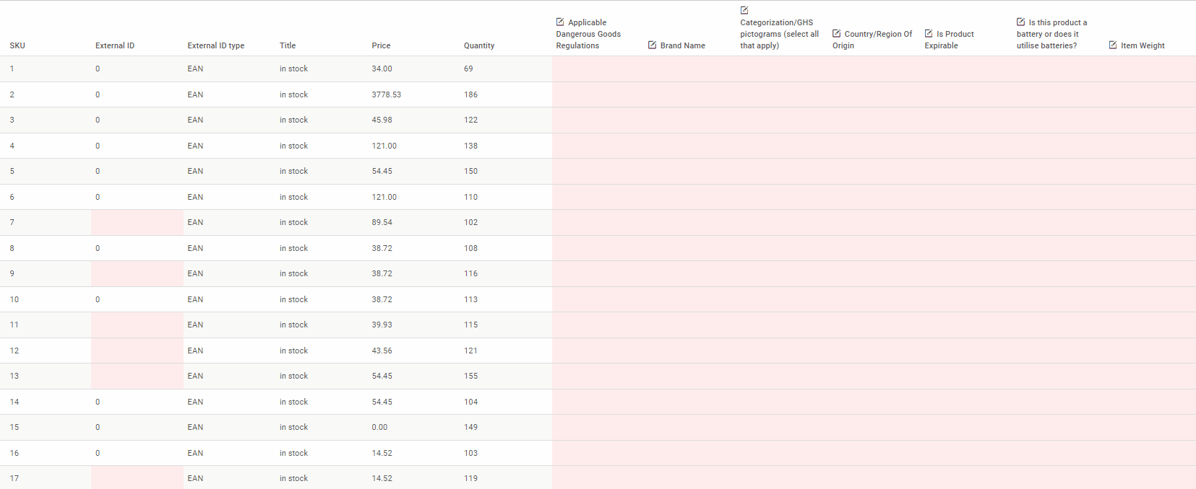Click edit icon beside battery product question header

click(1021, 22)
